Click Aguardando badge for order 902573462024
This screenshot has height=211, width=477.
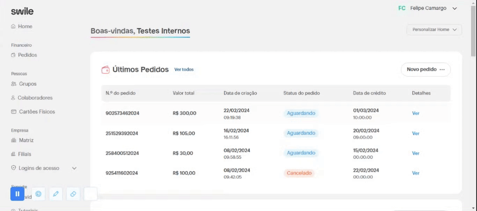(301, 113)
